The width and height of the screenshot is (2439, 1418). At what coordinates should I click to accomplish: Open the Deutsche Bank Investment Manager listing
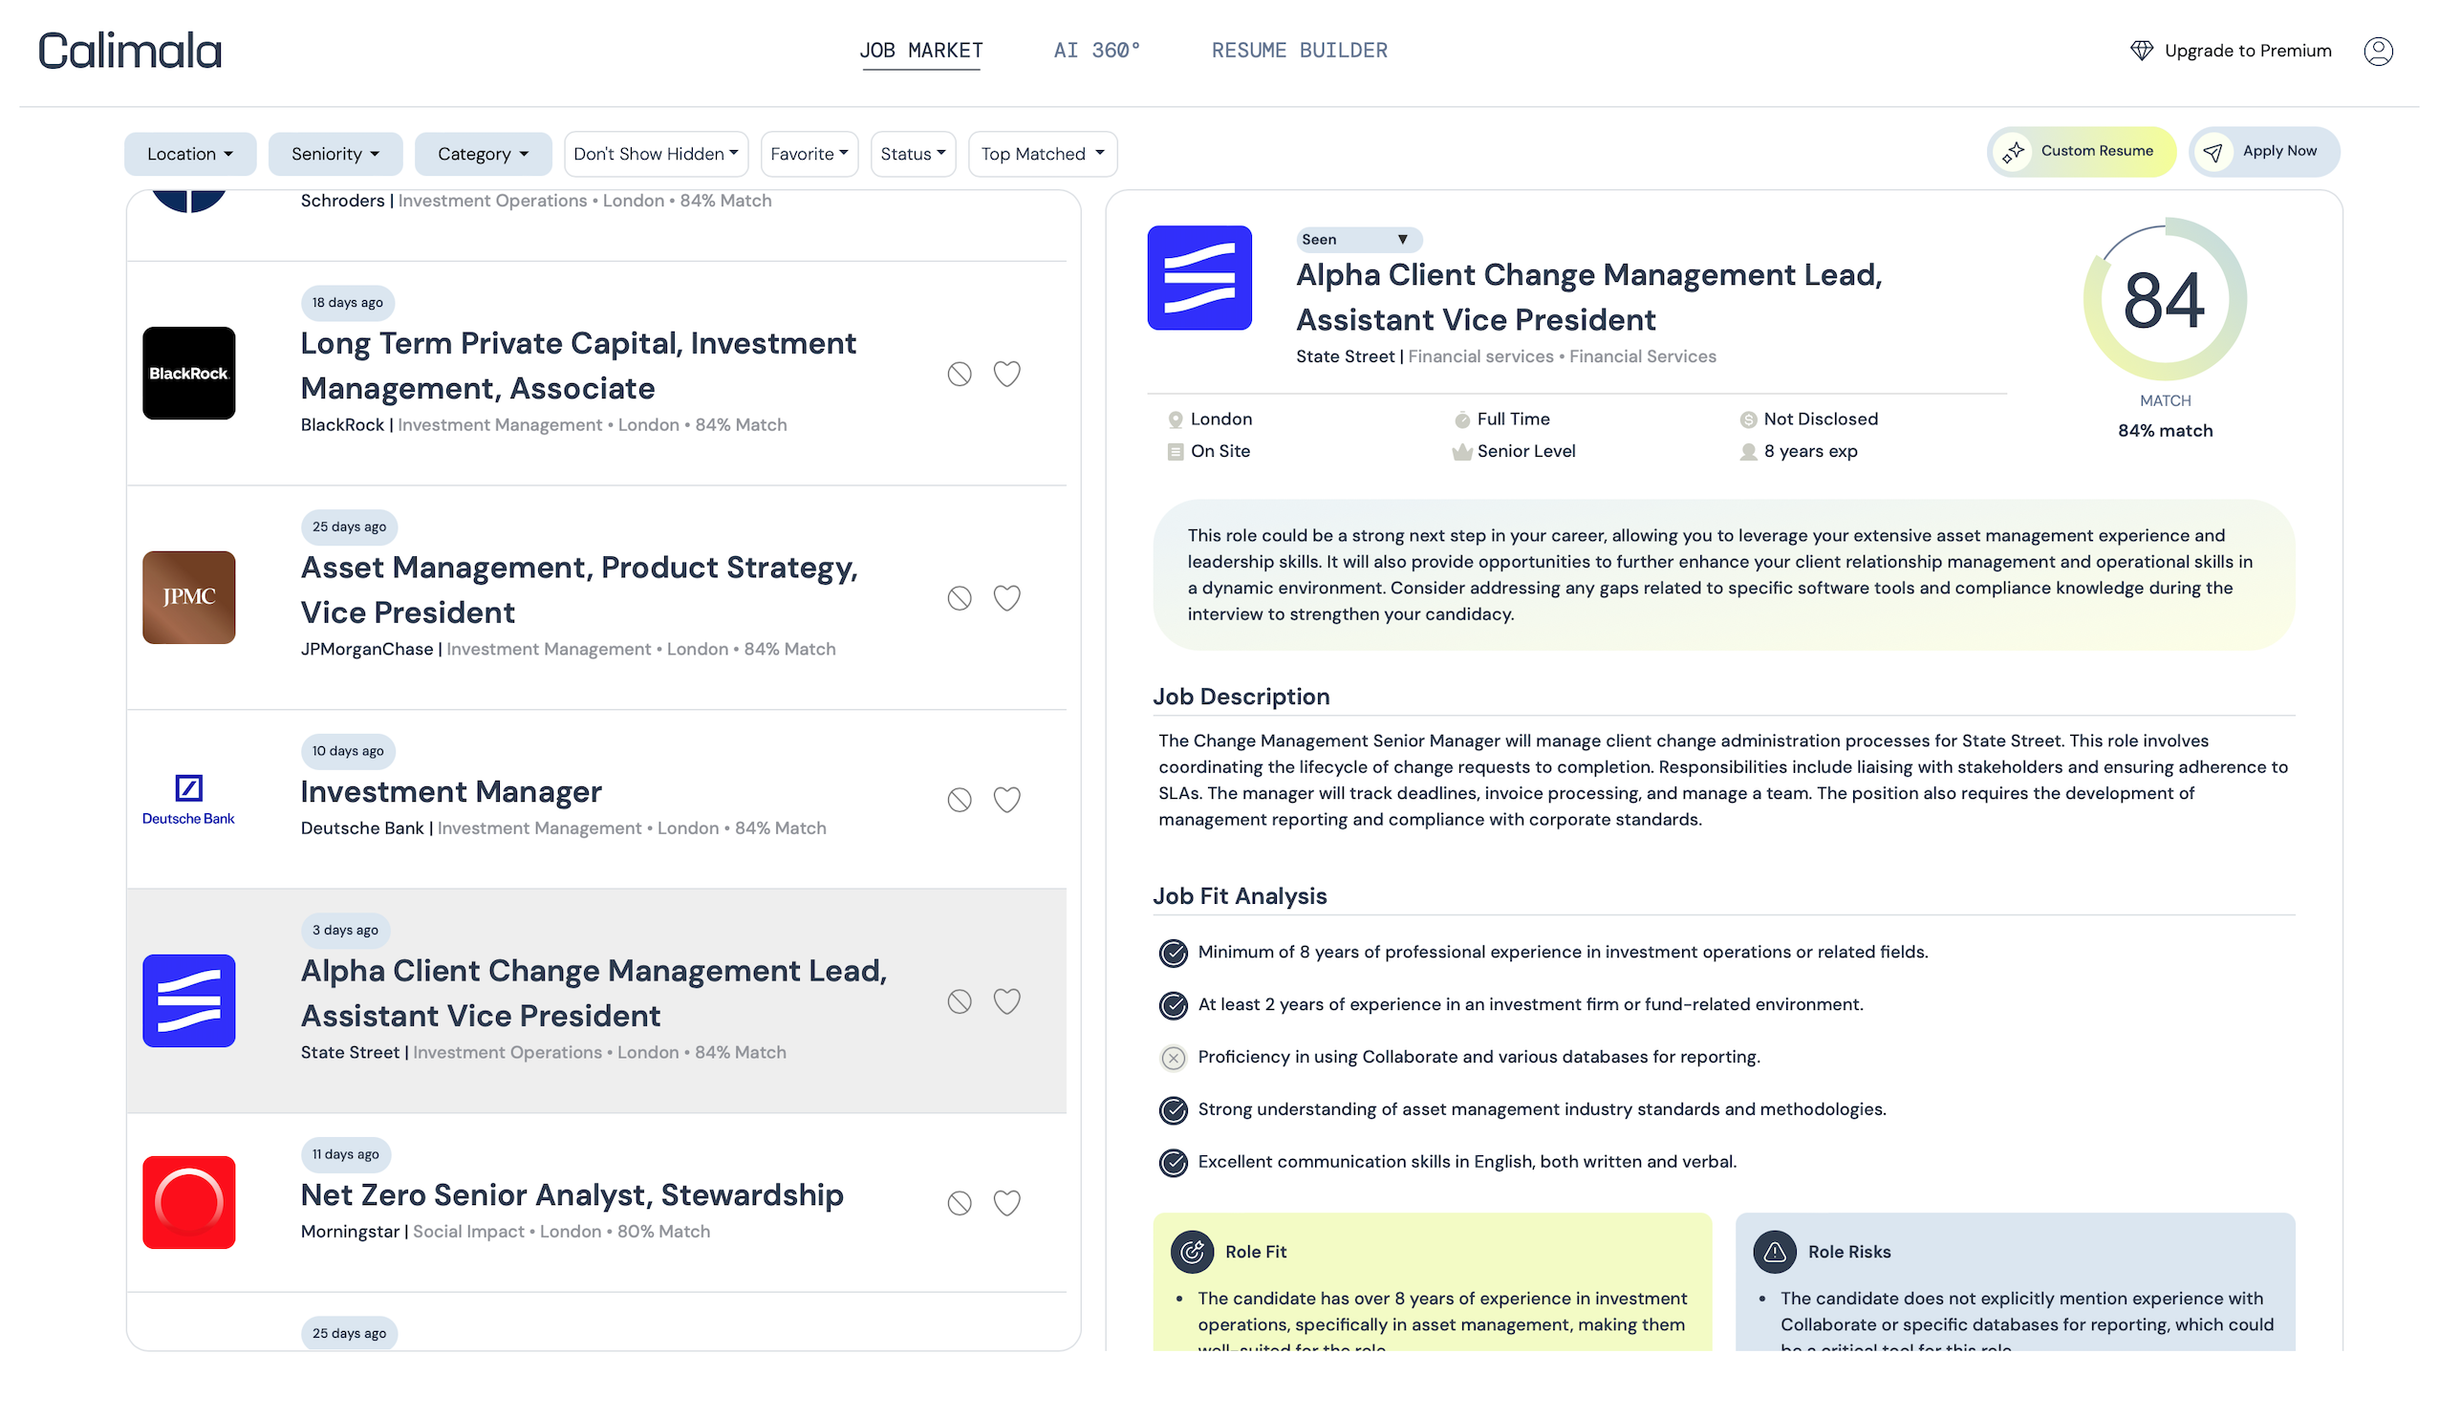tap(451, 792)
